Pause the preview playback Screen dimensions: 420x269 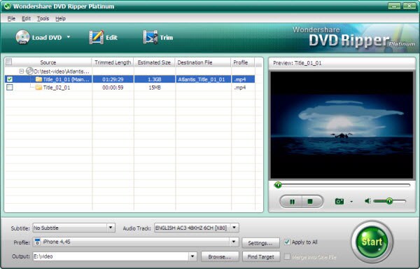coord(292,202)
